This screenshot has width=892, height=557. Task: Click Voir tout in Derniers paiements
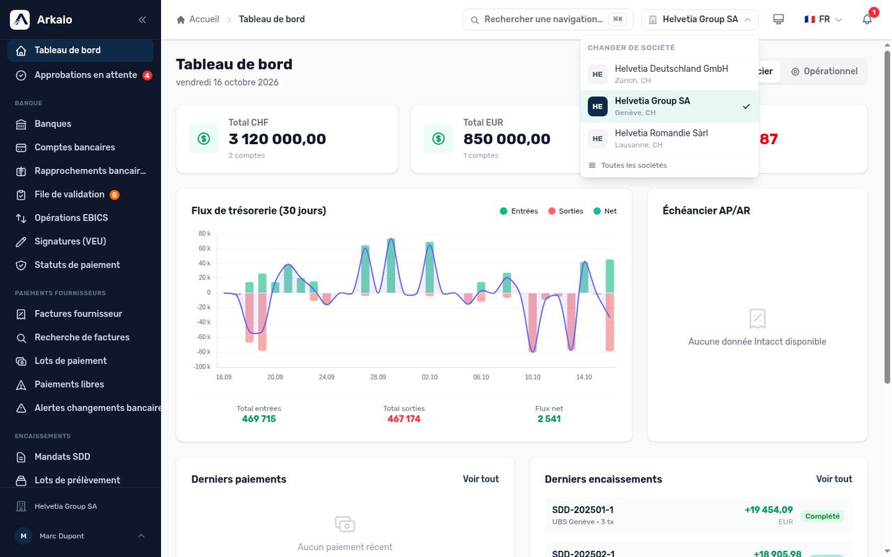[x=481, y=479]
